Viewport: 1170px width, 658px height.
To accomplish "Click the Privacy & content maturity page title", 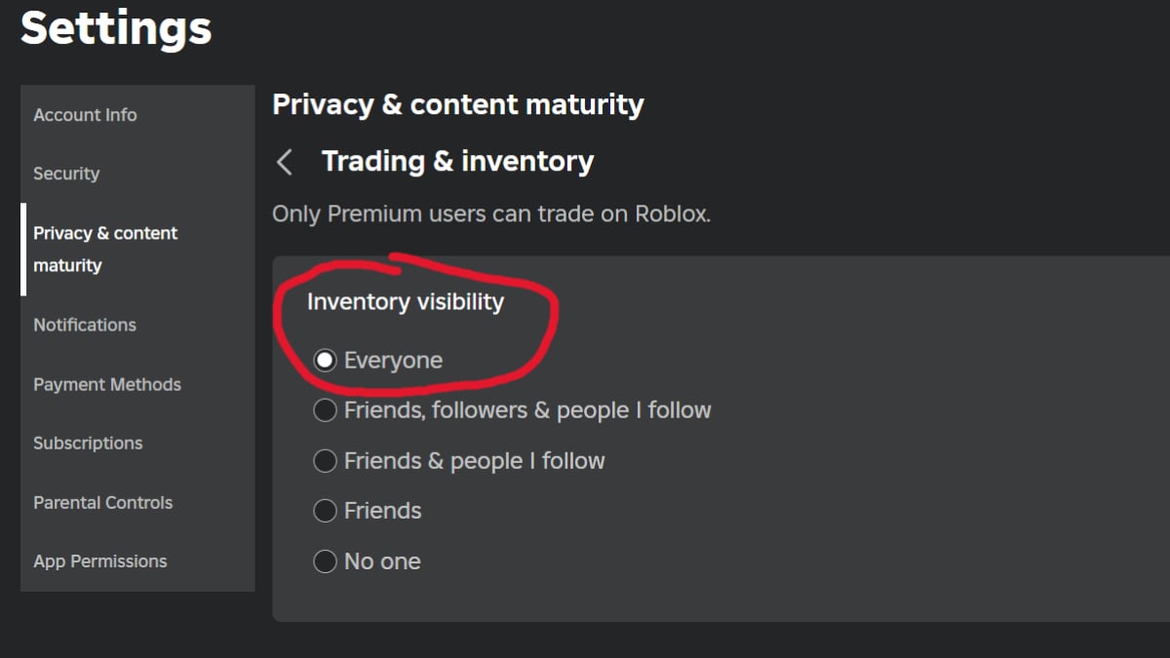I will [x=457, y=104].
